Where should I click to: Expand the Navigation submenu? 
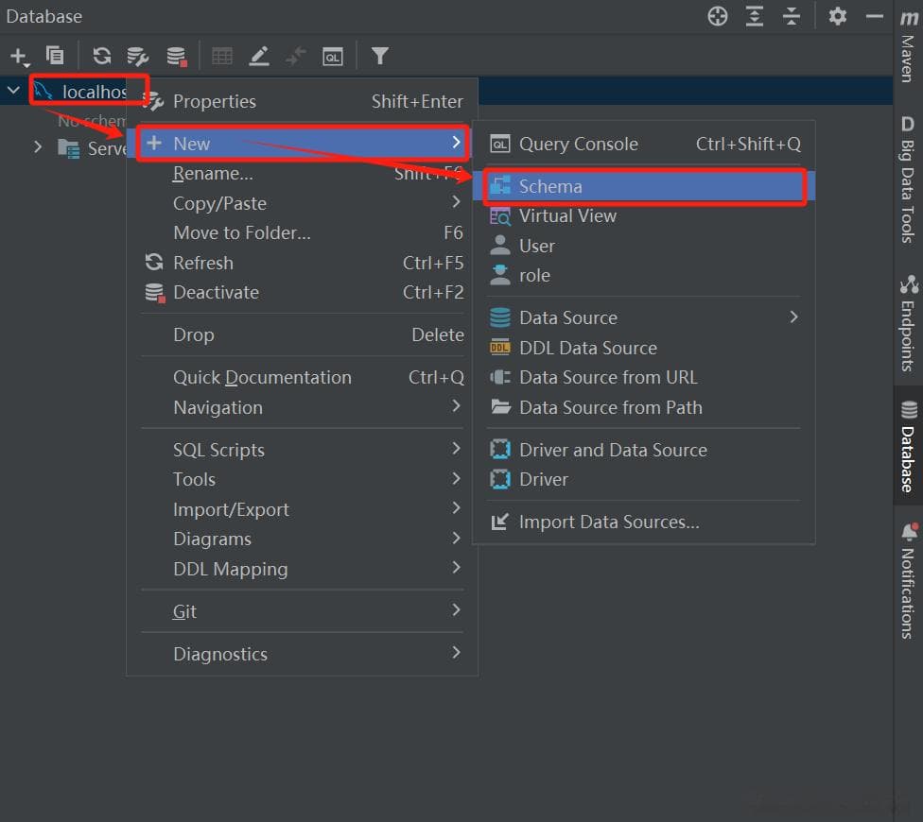[x=302, y=407]
